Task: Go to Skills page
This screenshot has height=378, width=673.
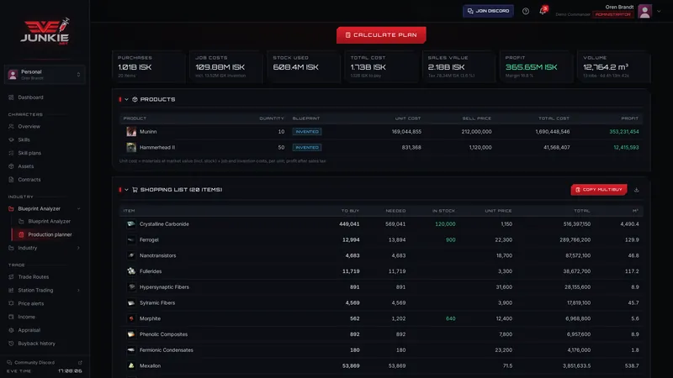Action: (24, 139)
